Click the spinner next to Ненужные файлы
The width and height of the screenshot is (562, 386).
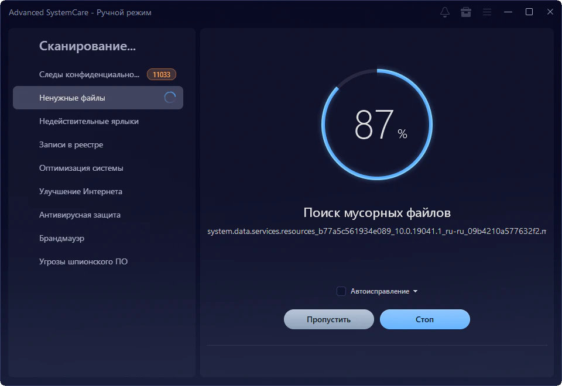tap(170, 98)
